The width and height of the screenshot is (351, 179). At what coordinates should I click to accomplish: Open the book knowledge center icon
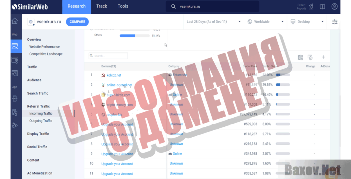pos(322,6)
